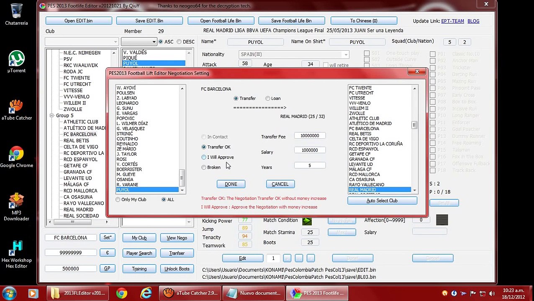Click CANCEL in negotiation dialog
Image resolution: width=534 pixels, height=301 pixels.
280,184
